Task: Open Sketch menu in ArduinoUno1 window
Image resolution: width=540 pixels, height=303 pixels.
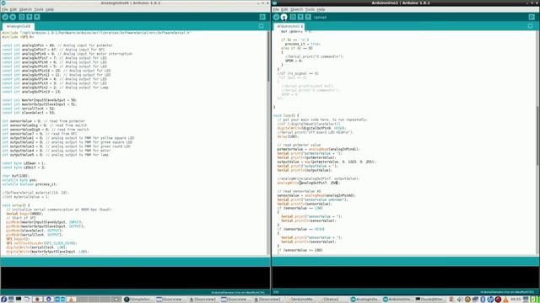Action: [296, 9]
